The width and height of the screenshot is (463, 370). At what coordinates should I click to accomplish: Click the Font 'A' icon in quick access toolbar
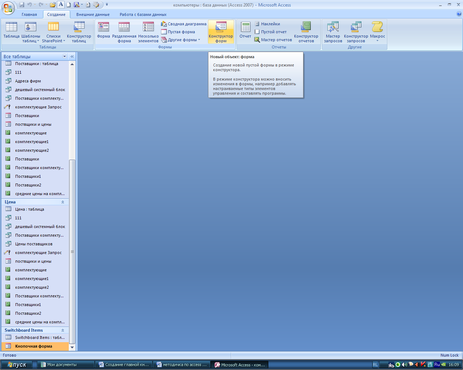click(61, 5)
